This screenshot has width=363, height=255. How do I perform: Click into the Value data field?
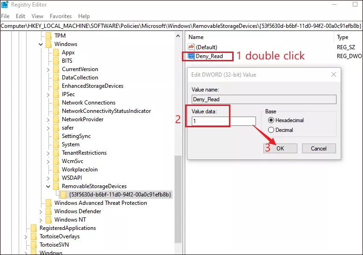224,121
